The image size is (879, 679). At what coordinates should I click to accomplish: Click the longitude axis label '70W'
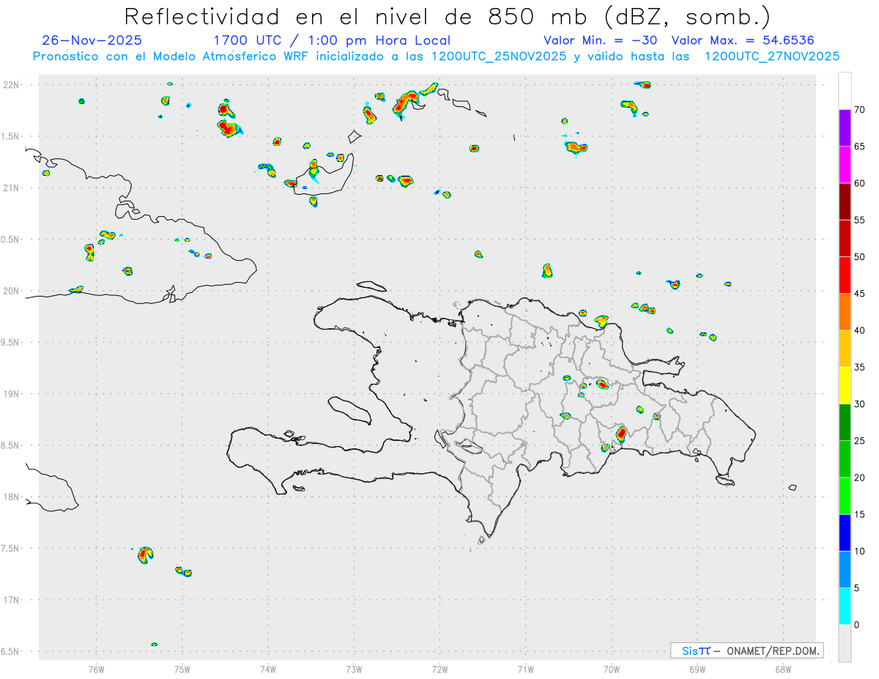point(612,669)
